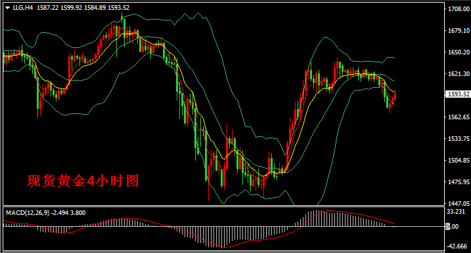The width and height of the screenshot is (471, 253).
Task: Click the MACD values -2.494 3.800
Action: point(68,213)
